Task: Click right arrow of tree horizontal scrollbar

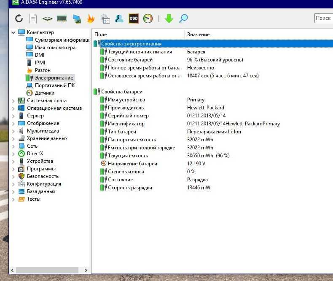Action: [86, 270]
